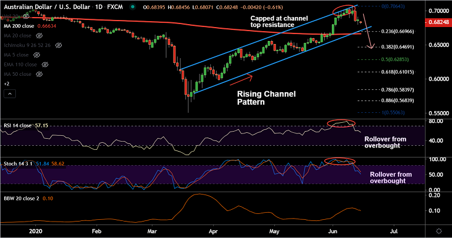Select the 'Rising Channel Pattern' text annotation
Screen dimensions: 452x238
coord(267,98)
